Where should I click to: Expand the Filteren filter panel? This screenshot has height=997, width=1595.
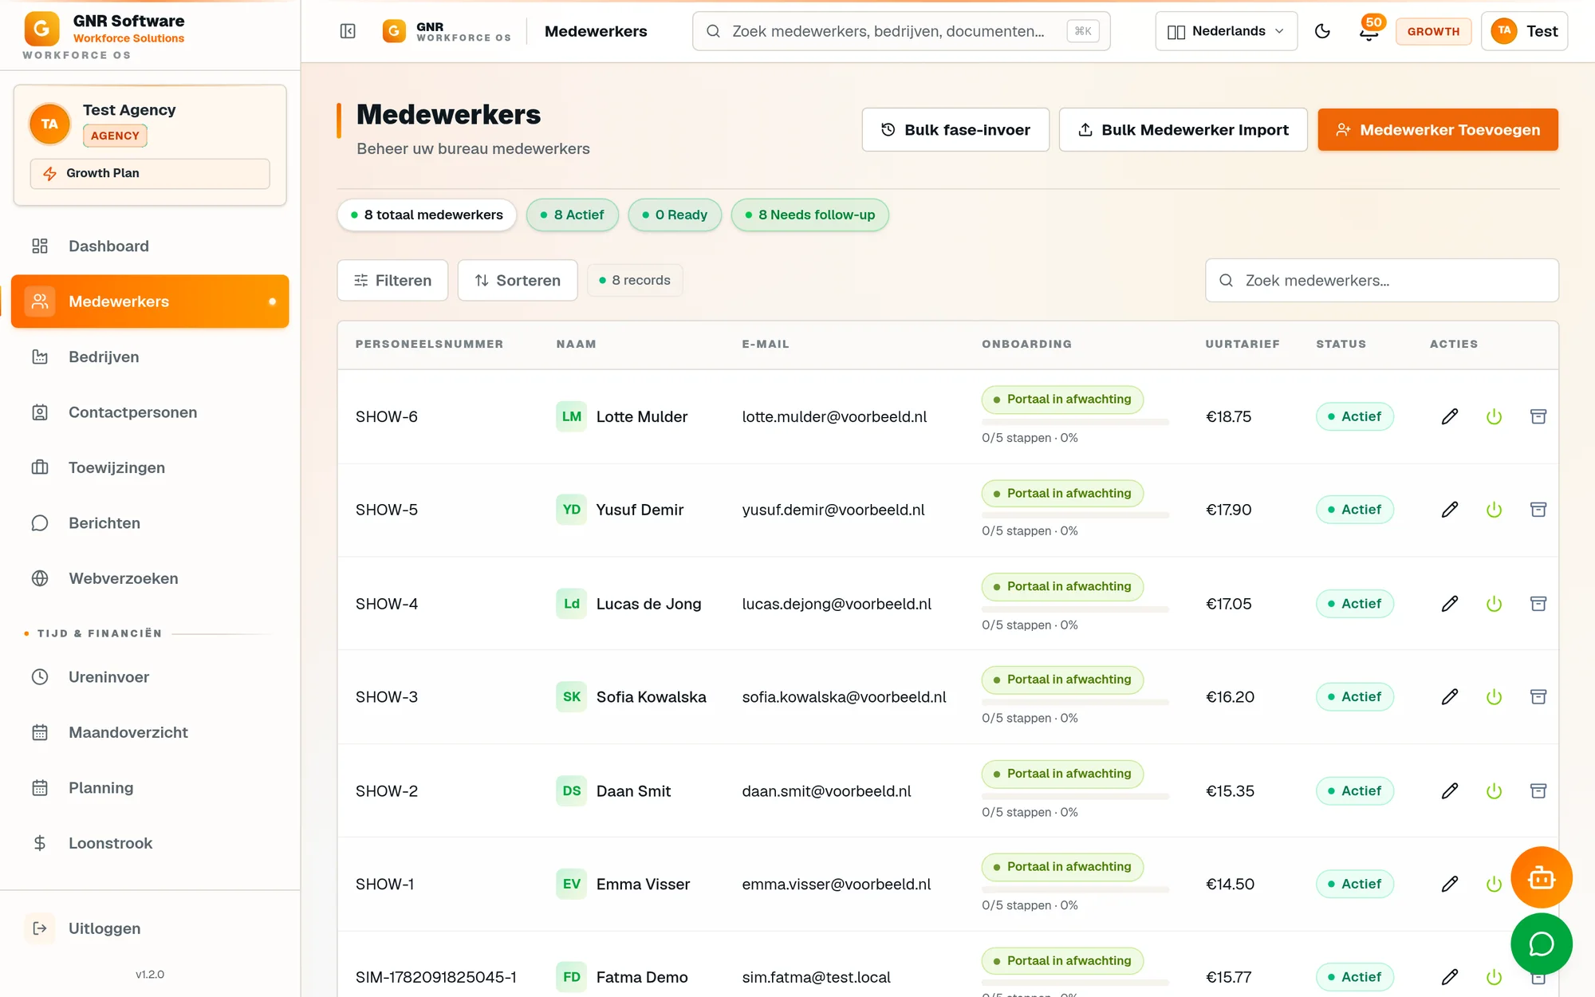coord(392,280)
